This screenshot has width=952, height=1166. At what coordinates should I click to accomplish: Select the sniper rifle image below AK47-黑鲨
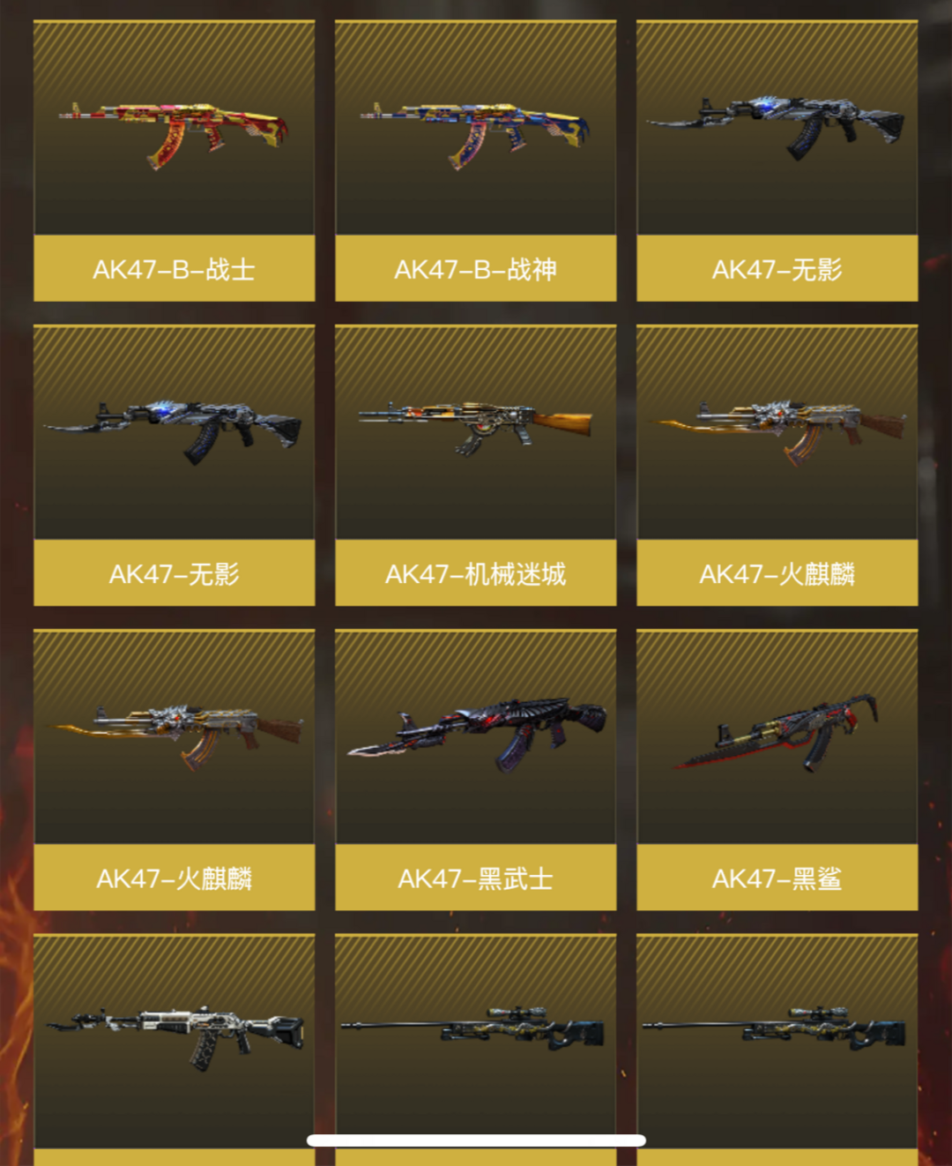pos(777,1028)
